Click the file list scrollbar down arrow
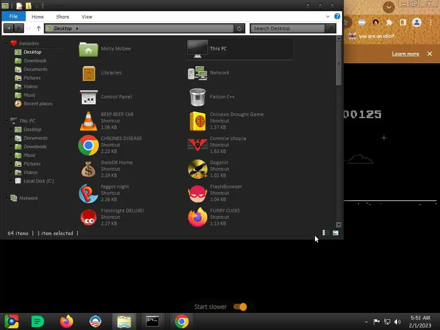 339,225
